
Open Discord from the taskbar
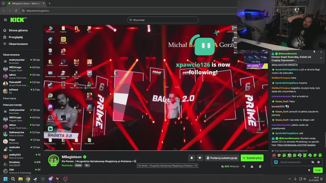[x=50, y=179]
